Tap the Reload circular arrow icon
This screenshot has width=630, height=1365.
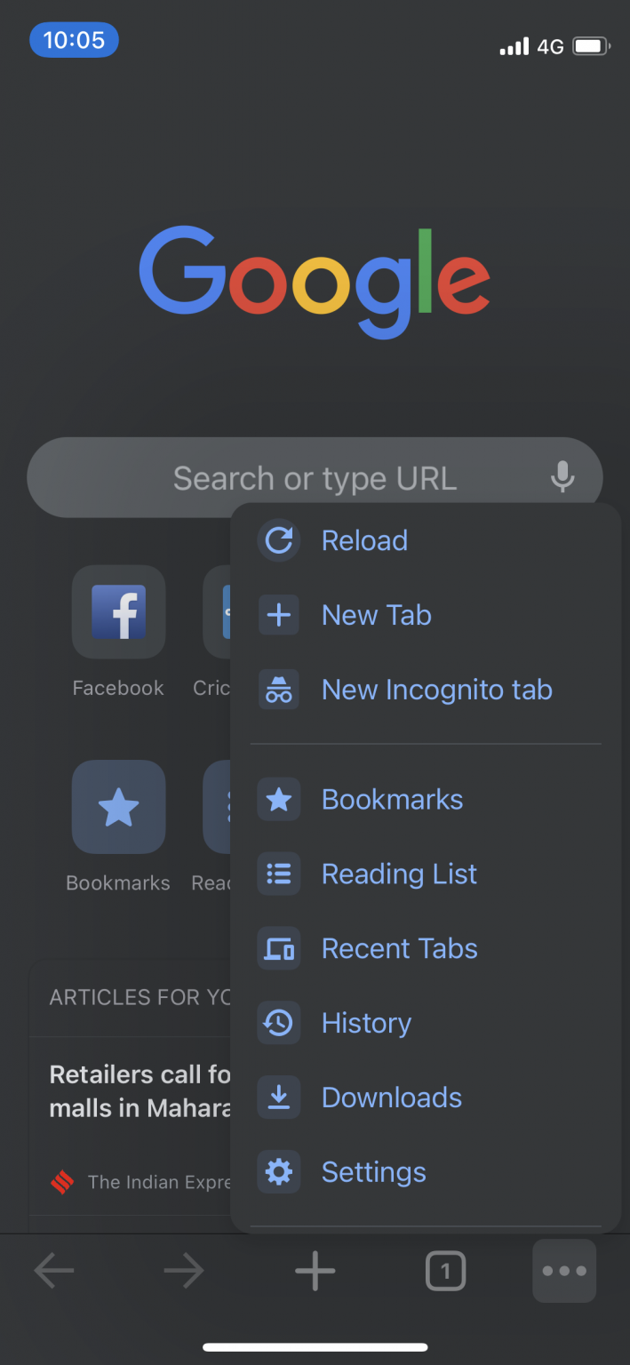tap(279, 540)
